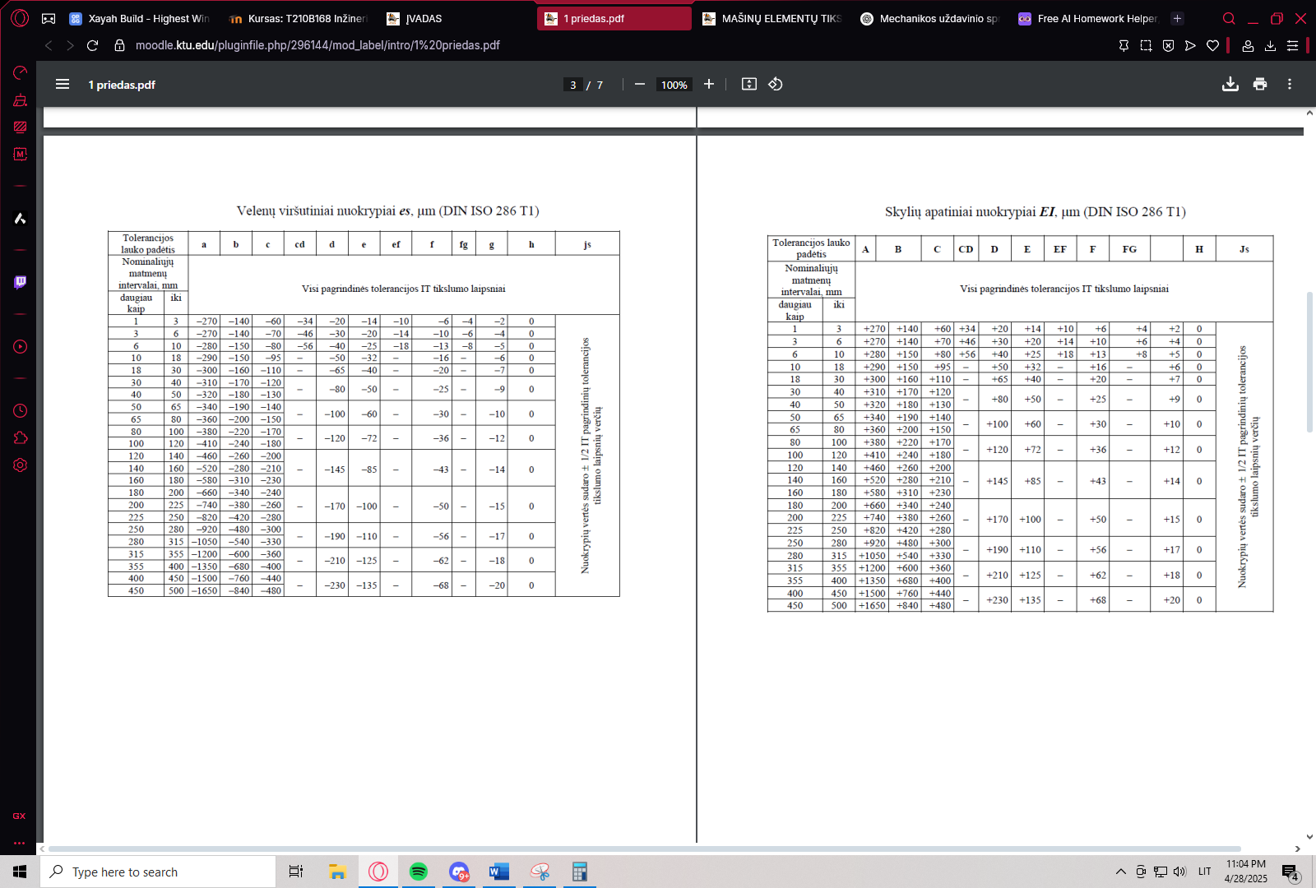Reload the current page

coord(93,45)
